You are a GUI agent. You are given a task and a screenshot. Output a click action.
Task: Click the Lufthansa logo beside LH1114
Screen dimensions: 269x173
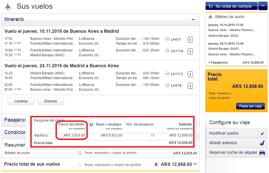pos(167,51)
